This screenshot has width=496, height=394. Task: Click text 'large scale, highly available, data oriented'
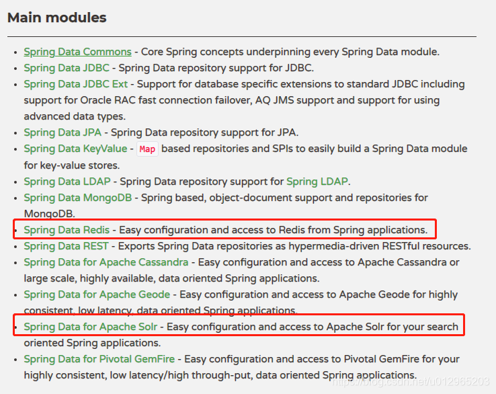[x=123, y=278]
